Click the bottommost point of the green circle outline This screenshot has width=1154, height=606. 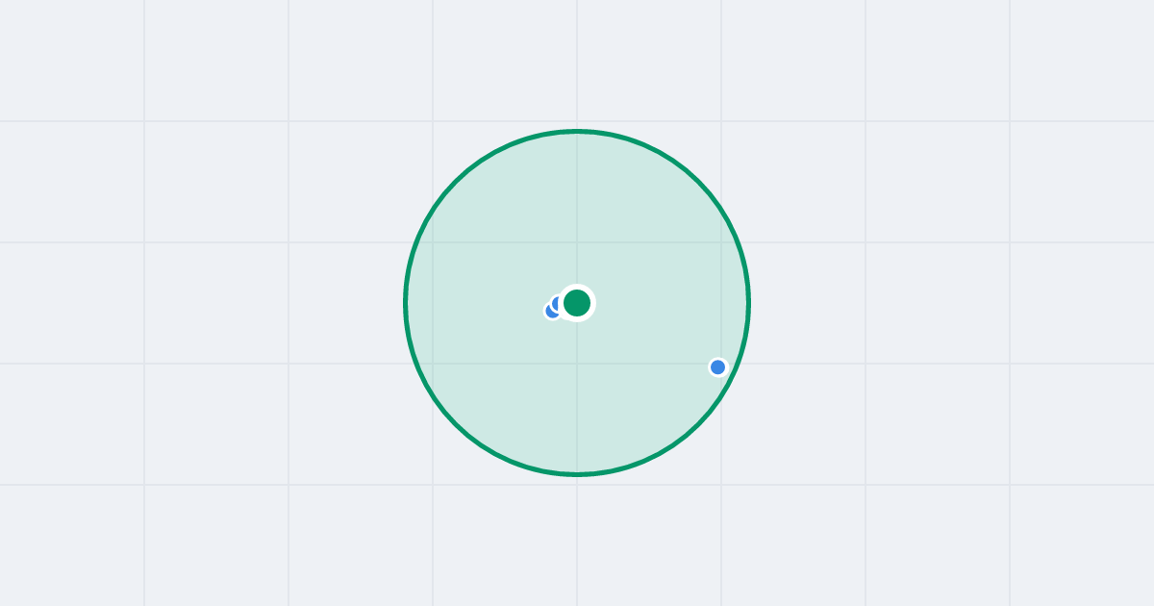577,474
